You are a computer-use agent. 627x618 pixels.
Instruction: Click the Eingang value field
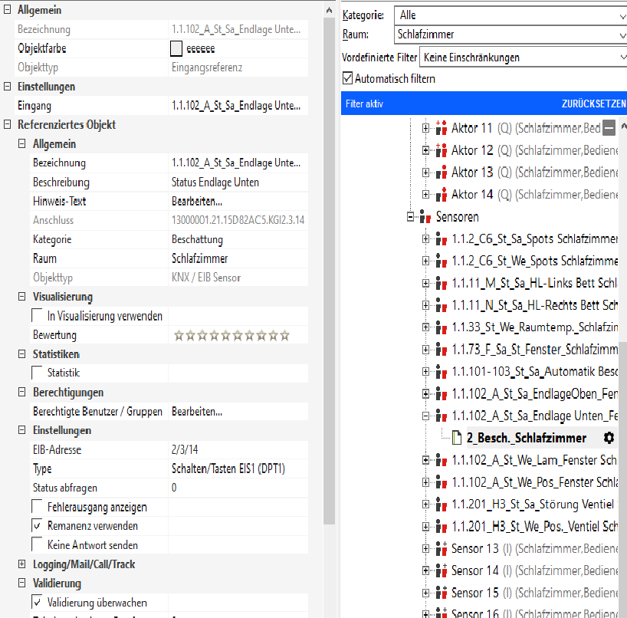pyautogui.click(x=238, y=106)
